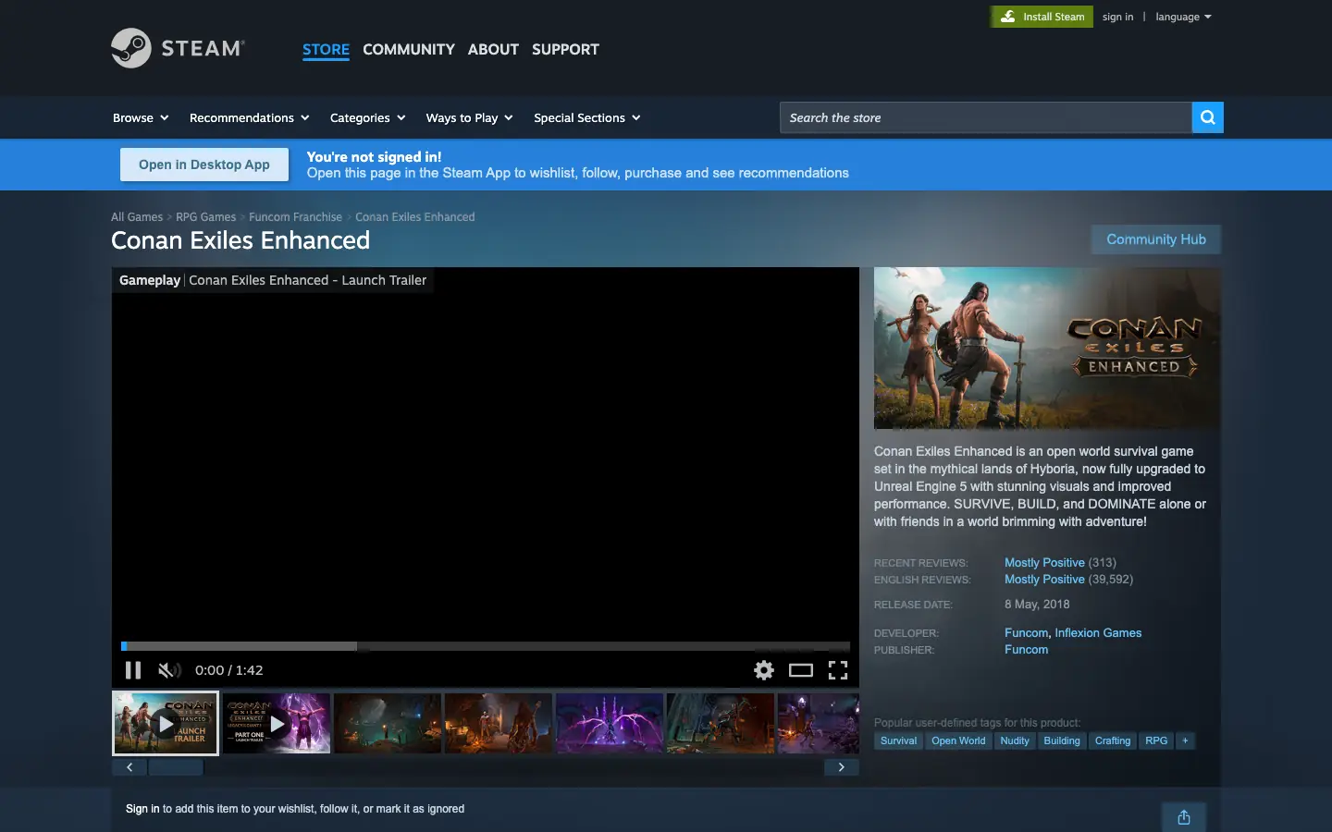Click the RPG tag
Screen dimensions: 1332x832
tap(1156, 740)
